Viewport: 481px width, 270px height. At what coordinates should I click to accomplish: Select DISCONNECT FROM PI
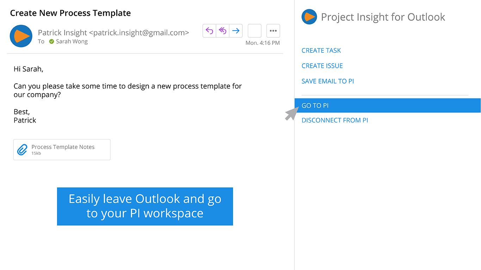tap(335, 120)
